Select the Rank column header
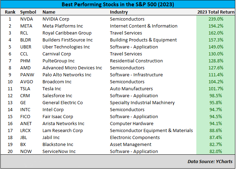Image resolution: width=236 pixels, height=169 pixels. 10,12
